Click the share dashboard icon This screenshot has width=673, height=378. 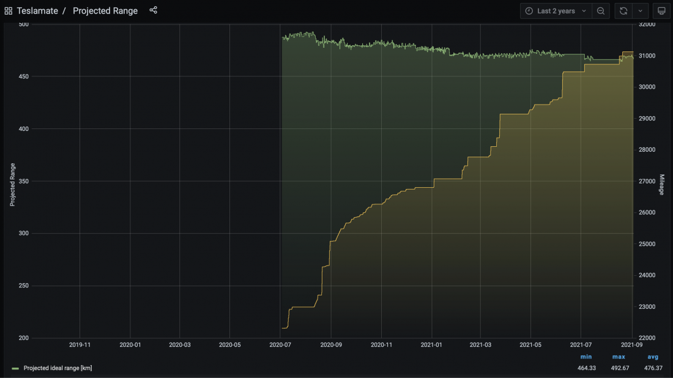(x=153, y=10)
